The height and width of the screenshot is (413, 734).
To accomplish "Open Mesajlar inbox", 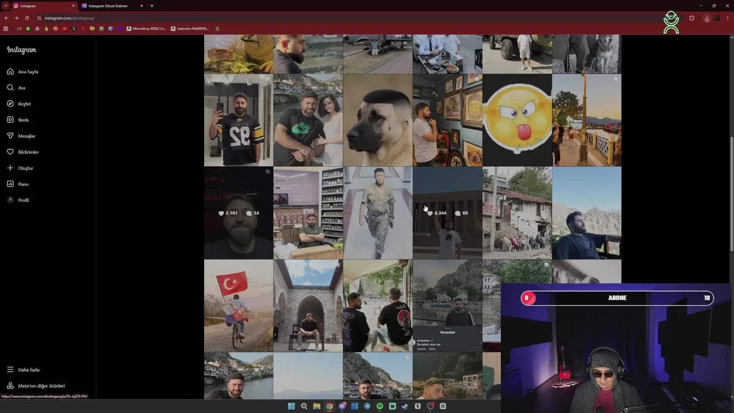I will [x=21, y=136].
